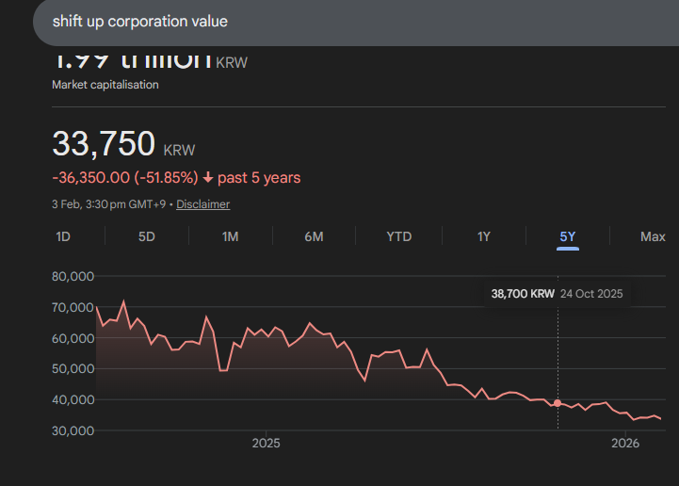The image size is (679, 486).
Task: Switch to the 1M chart range
Action: [x=230, y=236]
